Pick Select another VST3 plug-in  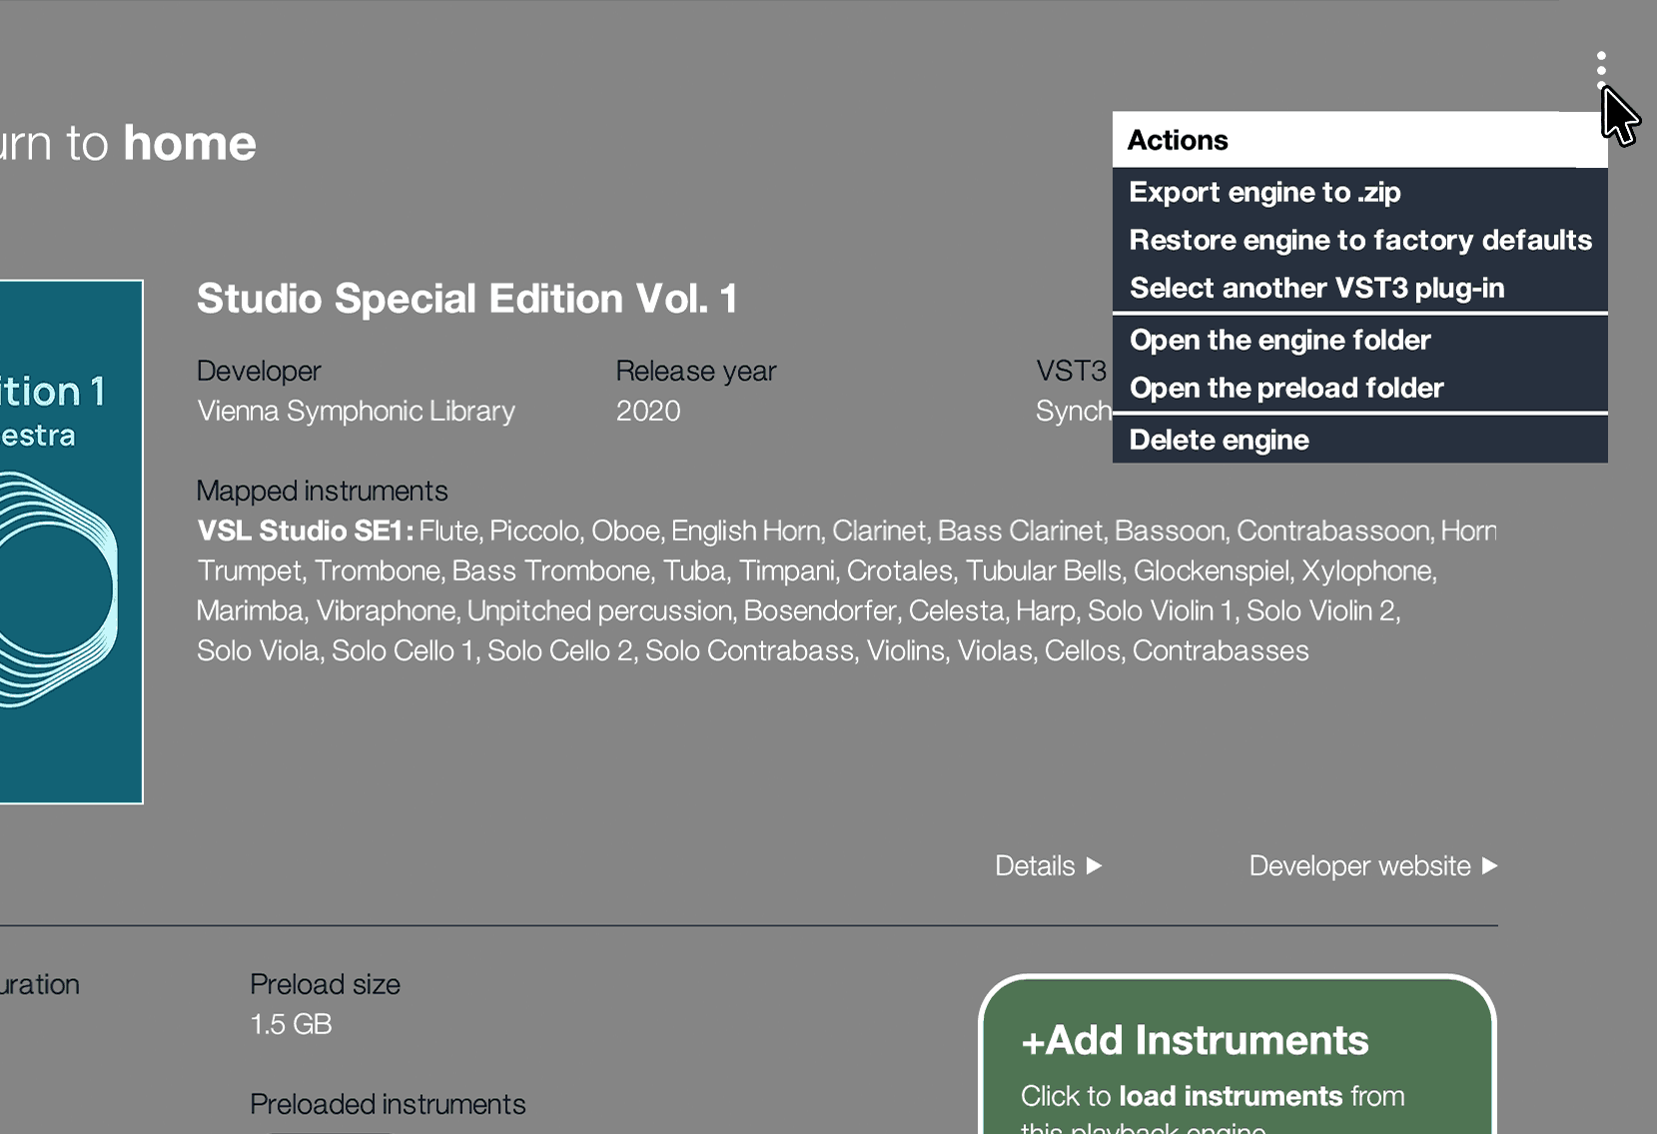point(1316,288)
